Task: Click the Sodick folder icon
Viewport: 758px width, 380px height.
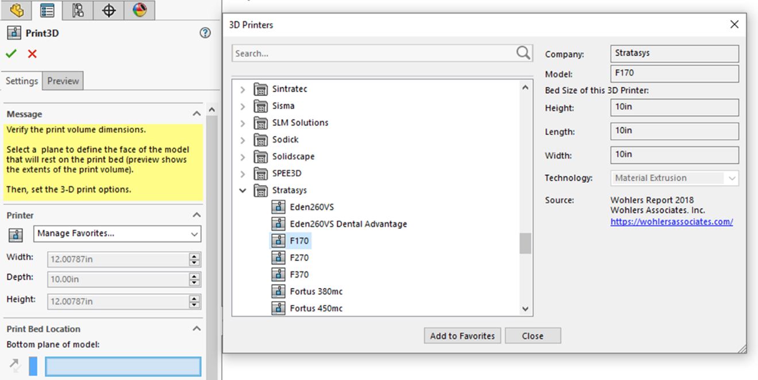Action: tap(260, 140)
